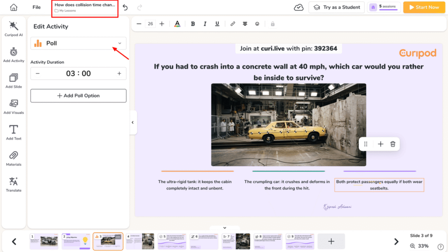
Task: Open slide 1 thumbnail
Action: [x=44, y=241]
